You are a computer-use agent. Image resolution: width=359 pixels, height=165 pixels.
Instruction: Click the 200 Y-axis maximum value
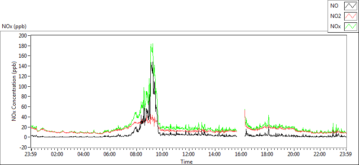pyautogui.click(x=23, y=36)
